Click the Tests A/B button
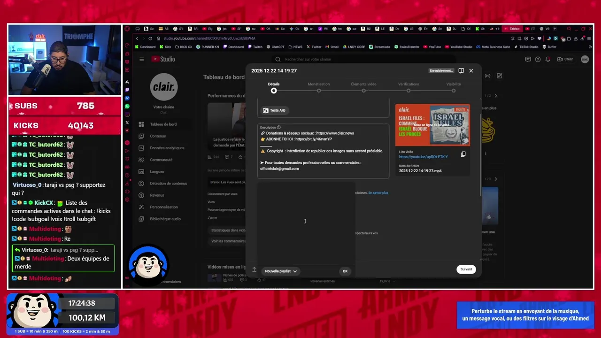The height and width of the screenshot is (338, 601). click(x=274, y=110)
